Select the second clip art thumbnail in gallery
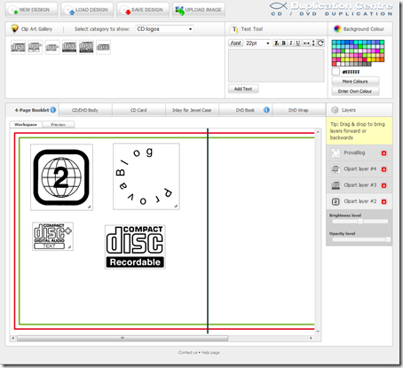 pyautogui.click(x=36, y=47)
